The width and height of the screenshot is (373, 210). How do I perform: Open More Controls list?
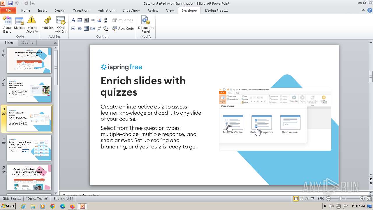[105, 28]
